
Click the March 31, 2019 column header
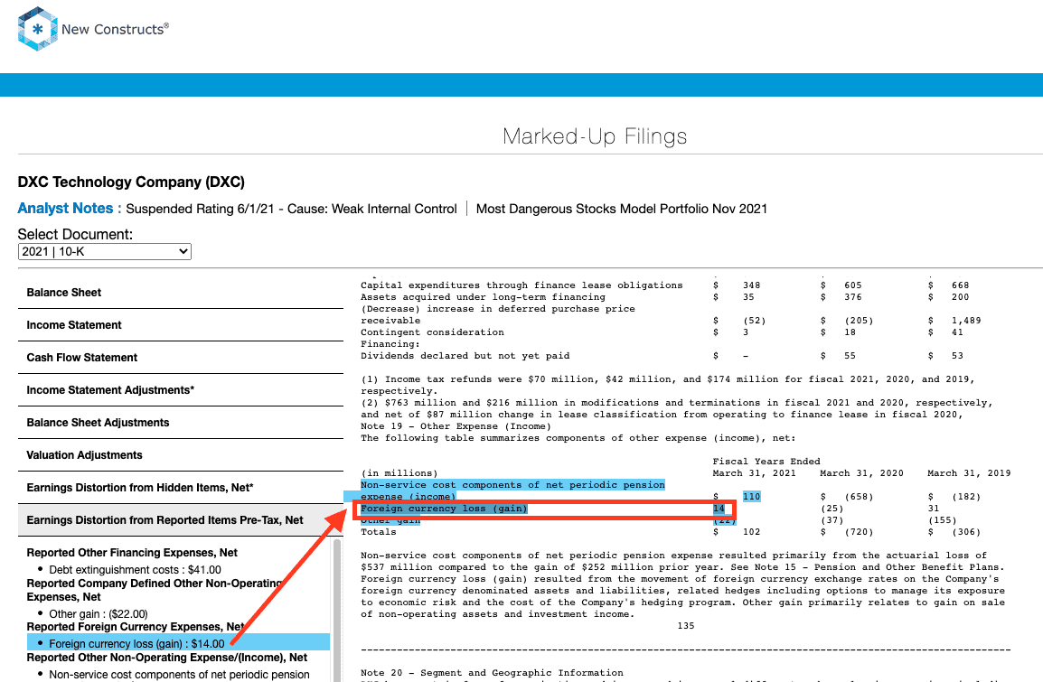(969, 473)
